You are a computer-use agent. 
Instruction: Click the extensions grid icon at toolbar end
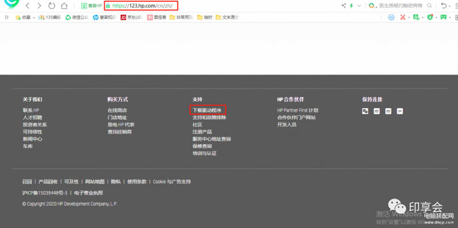tap(456, 17)
